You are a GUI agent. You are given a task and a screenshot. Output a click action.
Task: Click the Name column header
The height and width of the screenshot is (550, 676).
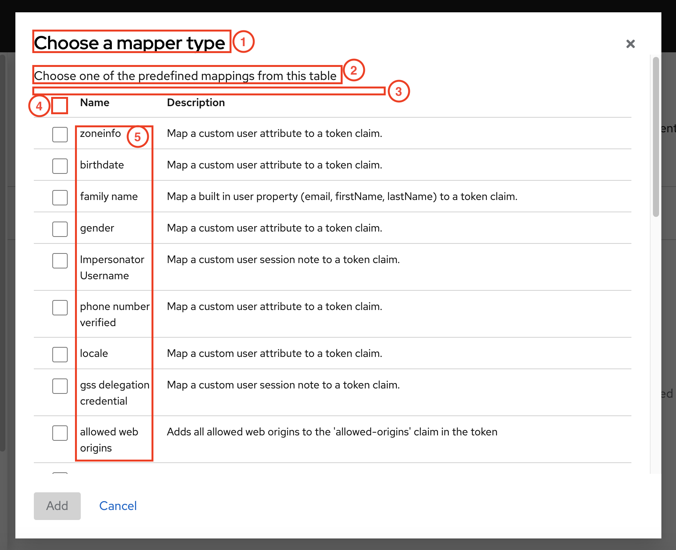95,102
